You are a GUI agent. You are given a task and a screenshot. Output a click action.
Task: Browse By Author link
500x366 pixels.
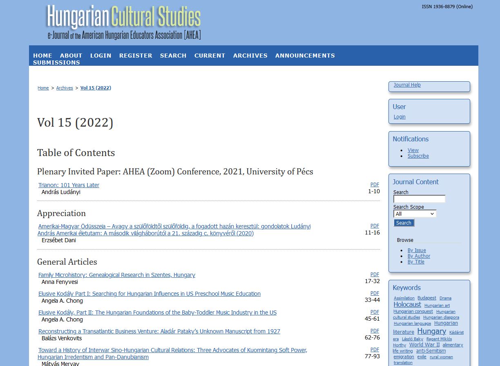[x=419, y=256]
